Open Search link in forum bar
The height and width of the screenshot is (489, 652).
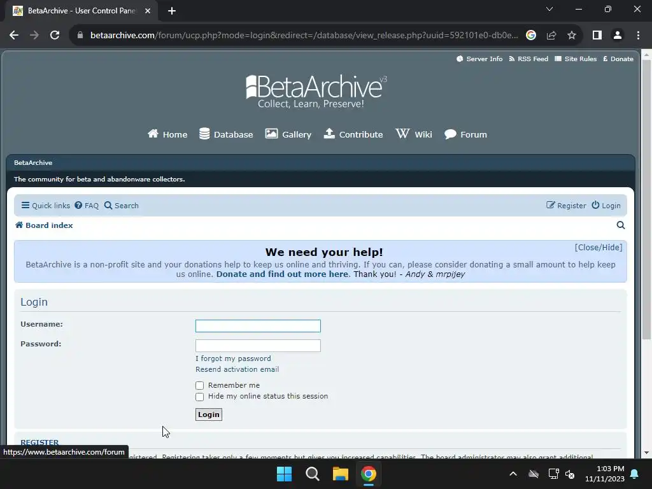click(122, 206)
